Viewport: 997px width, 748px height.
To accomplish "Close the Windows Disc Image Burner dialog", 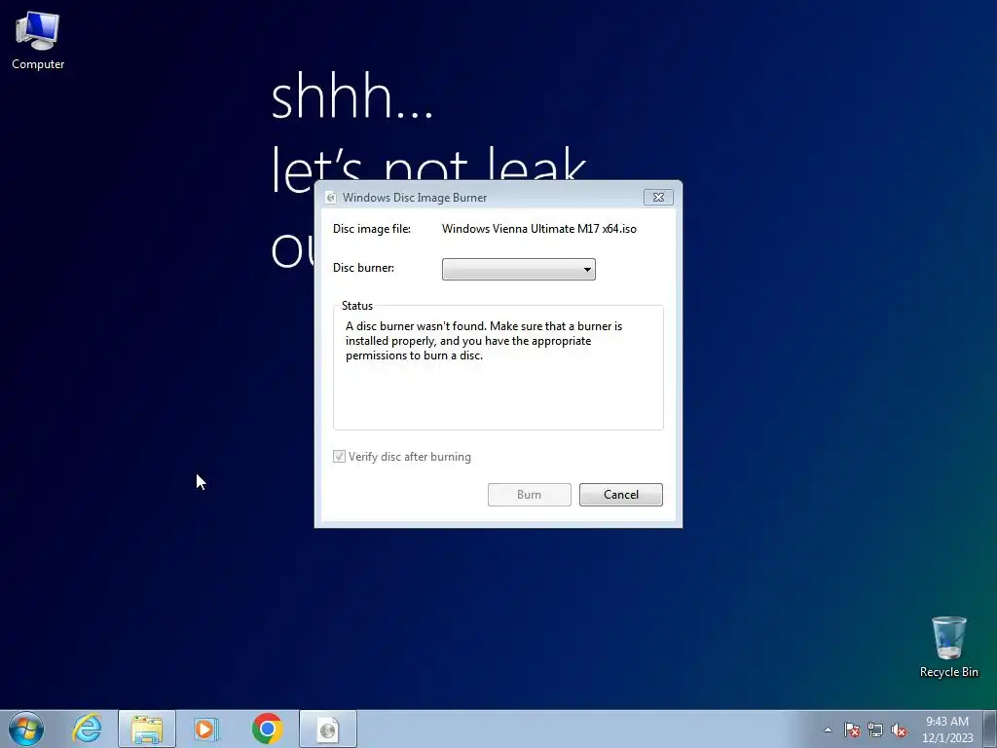I will click(658, 197).
